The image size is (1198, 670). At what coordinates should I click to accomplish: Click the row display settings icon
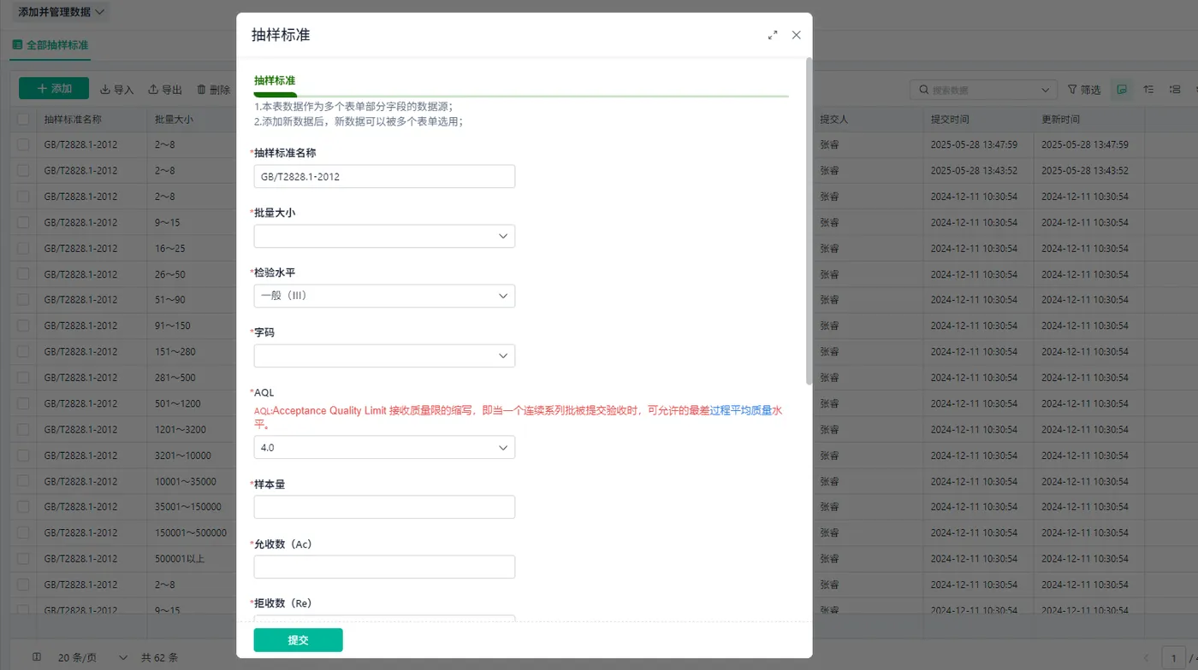pyautogui.click(x=1175, y=90)
